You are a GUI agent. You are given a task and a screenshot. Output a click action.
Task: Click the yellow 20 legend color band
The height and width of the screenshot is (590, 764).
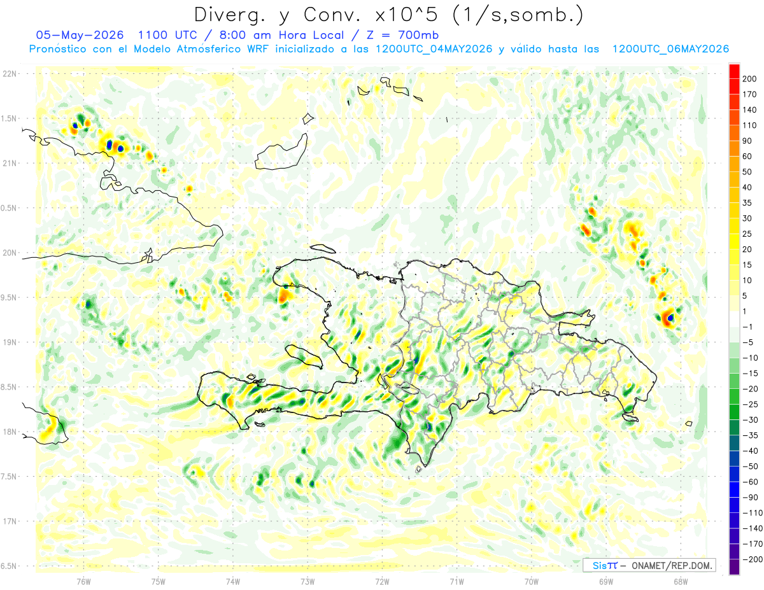734,242
